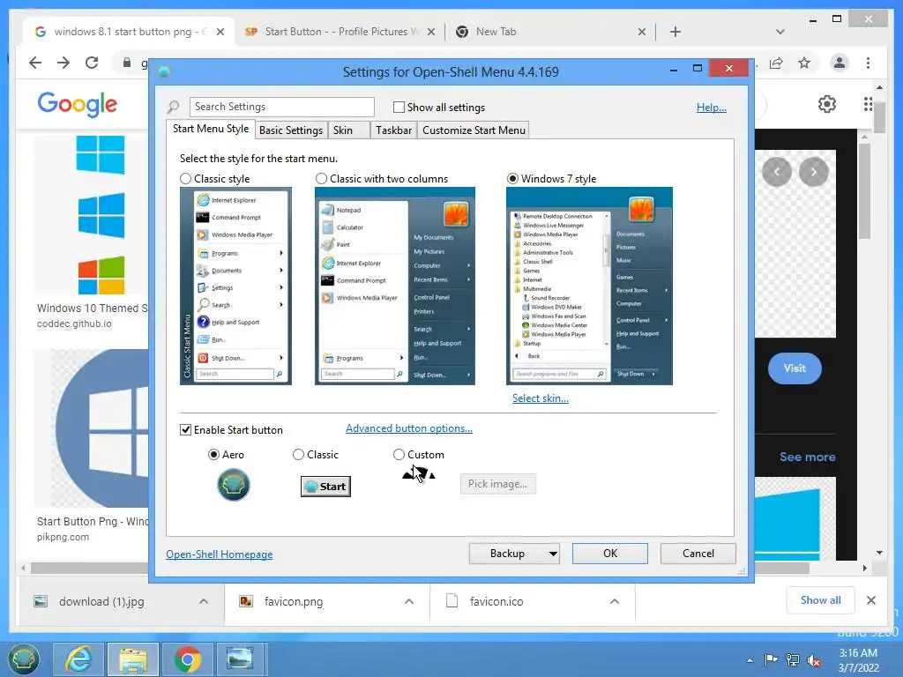This screenshot has height=677, width=903.
Task: Open Google settings gear icon
Action: pos(827,104)
